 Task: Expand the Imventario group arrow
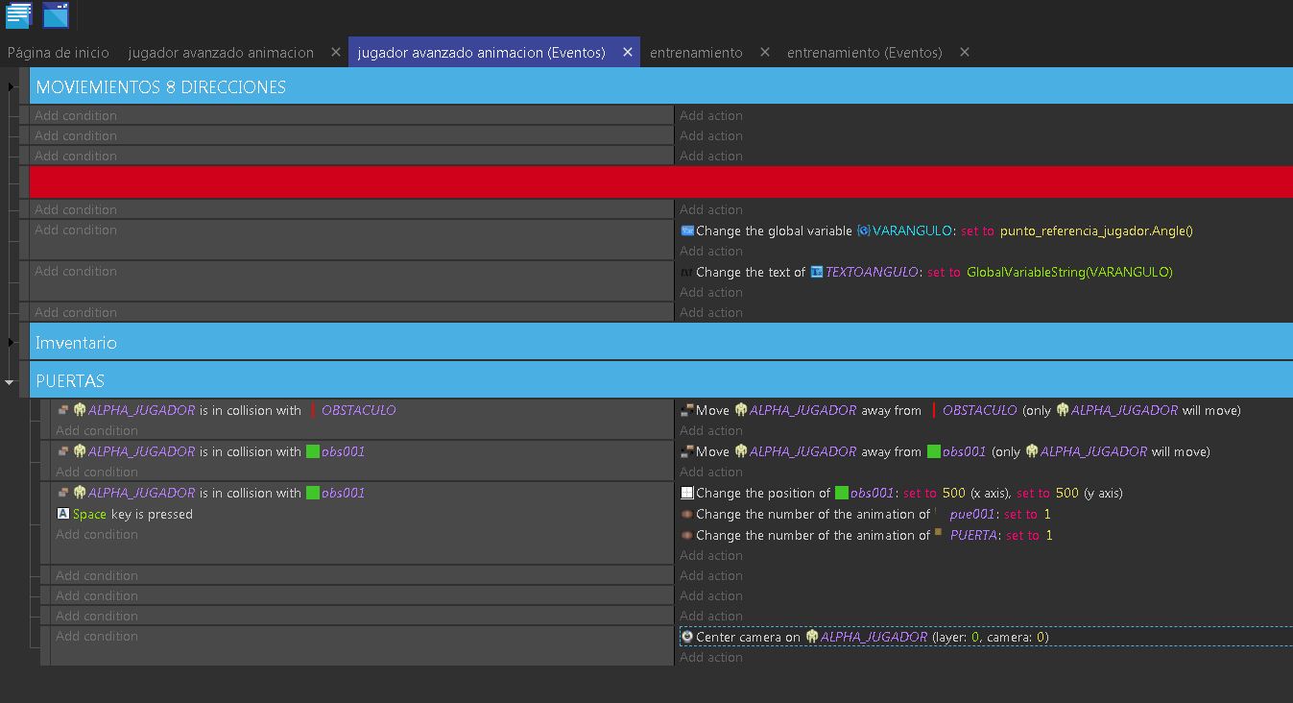pyautogui.click(x=11, y=343)
